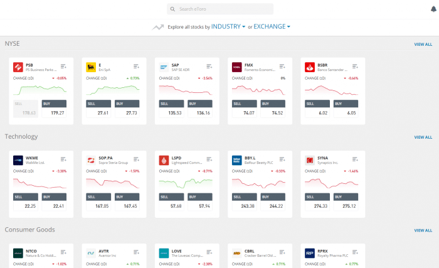
Task: Buy WKME at 22.41
Action: click(54, 202)
